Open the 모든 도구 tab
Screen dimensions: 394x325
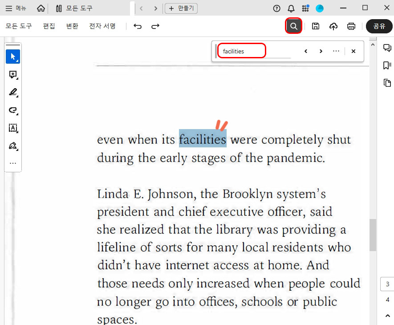pos(74,8)
